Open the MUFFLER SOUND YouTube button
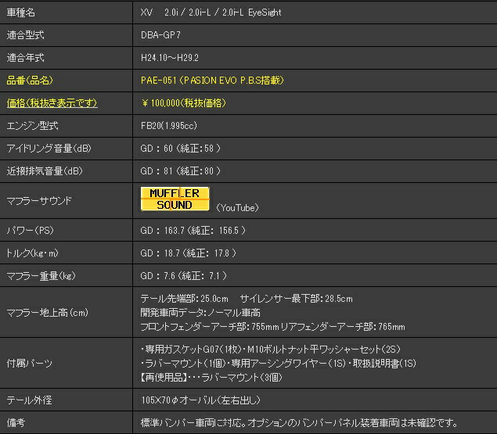 pos(175,199)
